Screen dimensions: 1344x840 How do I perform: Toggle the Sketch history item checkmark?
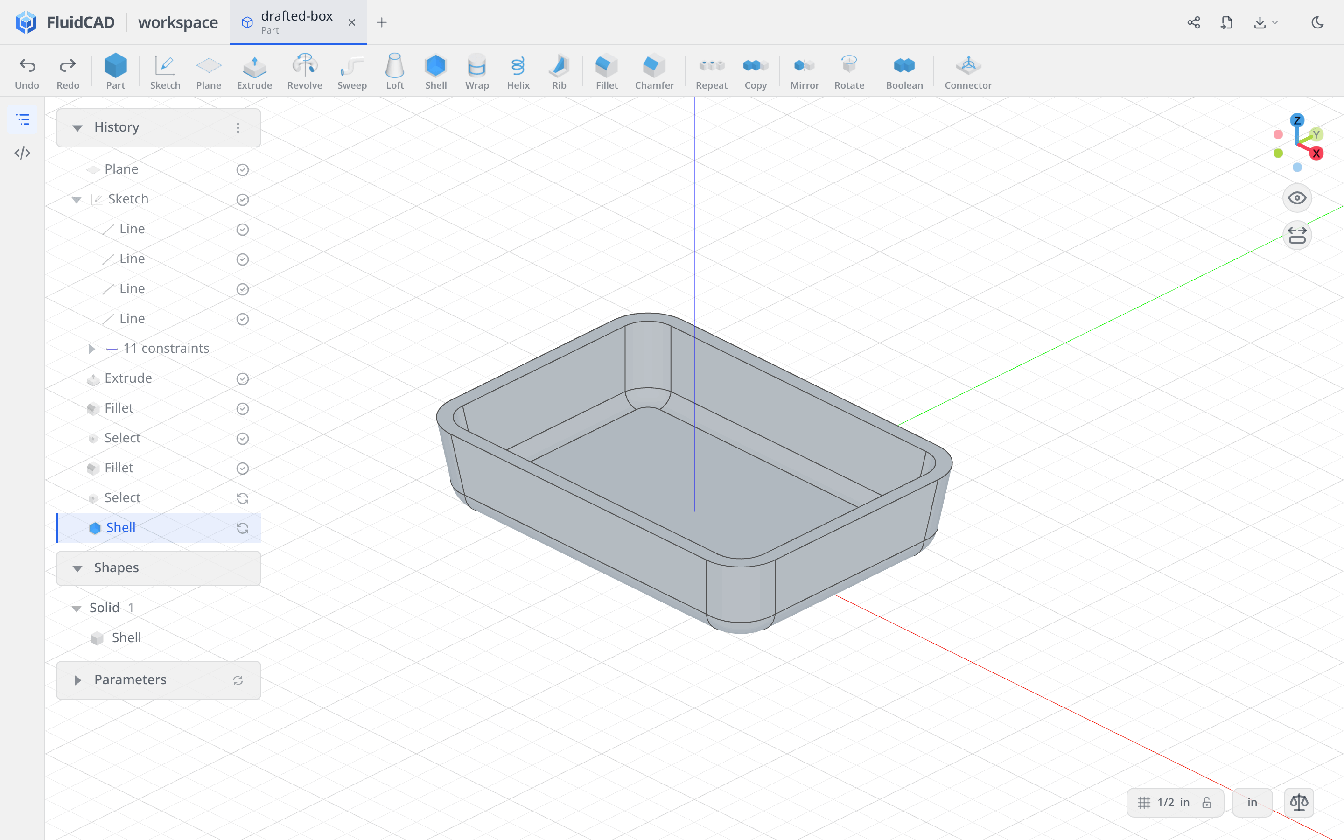click(x=243, y=199)
